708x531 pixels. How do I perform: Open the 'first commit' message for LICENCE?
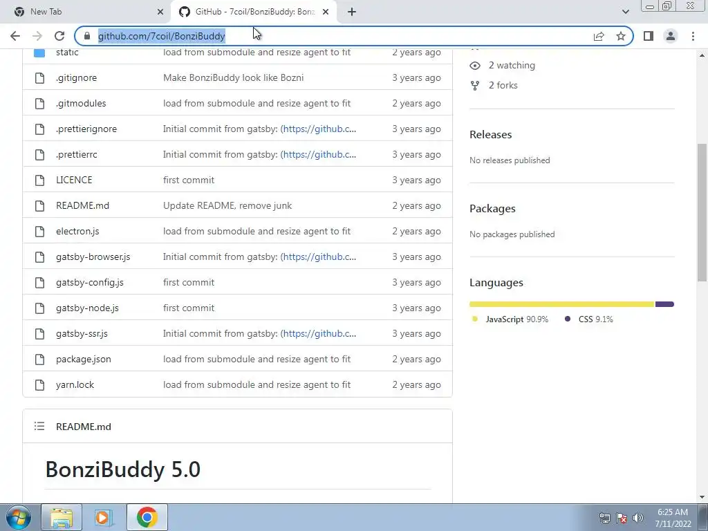coord(189,180)
